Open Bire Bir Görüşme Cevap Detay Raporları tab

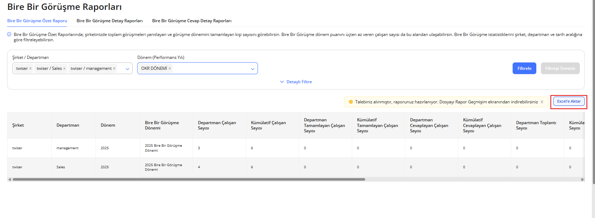pos(192,21)
